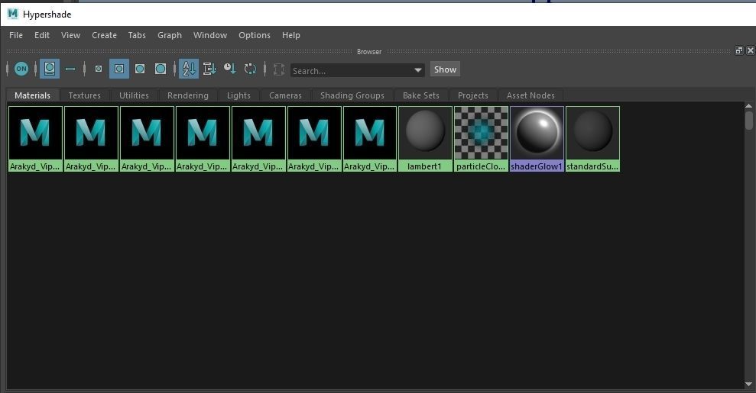This screenshot has height=393, width=756.
Task: Select the standardSurface material swatch
Action: click(x=592, y=139)
